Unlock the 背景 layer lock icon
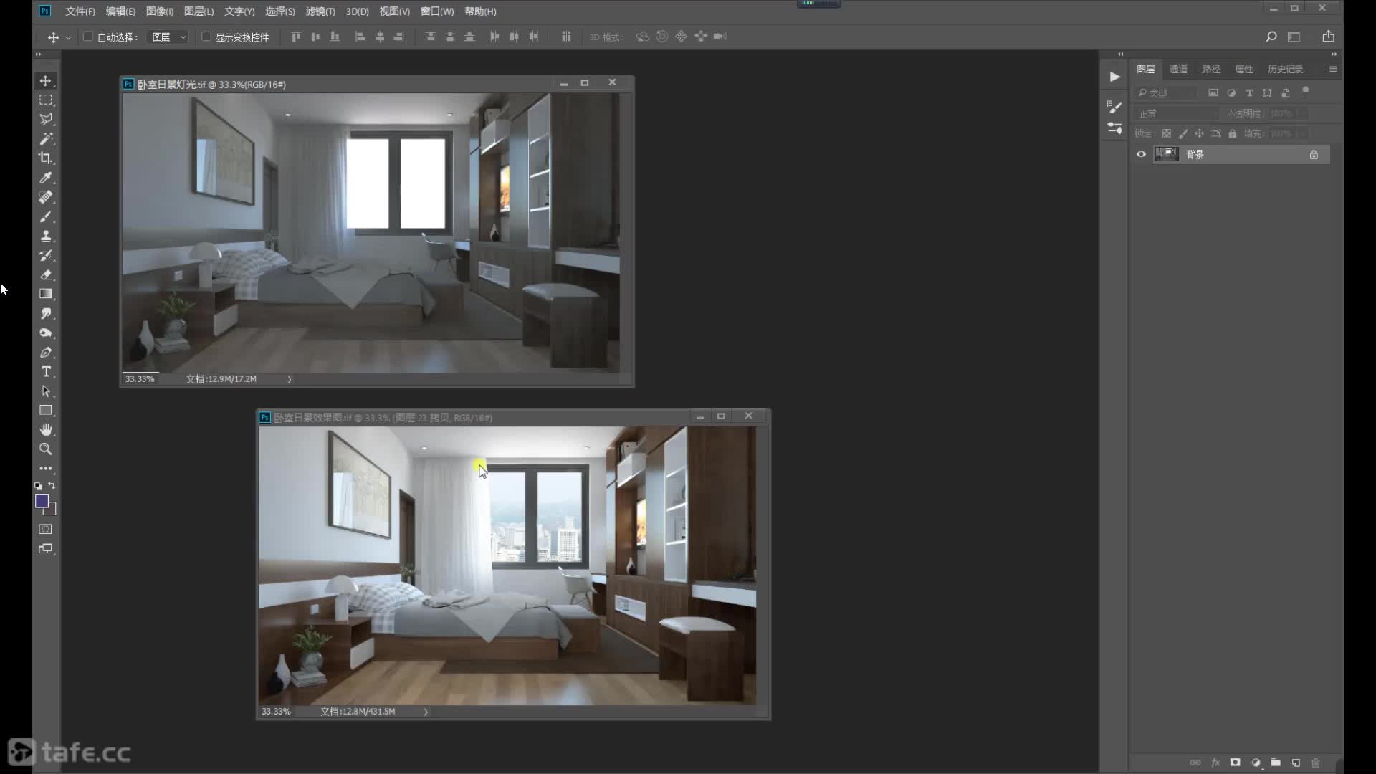The image size is (1376, 774). pyautogui.click(x=1314, y=154)
